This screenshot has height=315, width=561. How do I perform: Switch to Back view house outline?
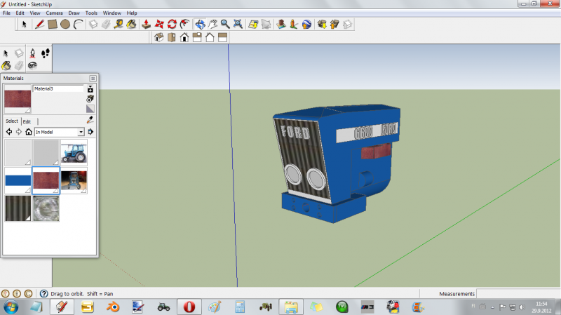click(210, 37)
